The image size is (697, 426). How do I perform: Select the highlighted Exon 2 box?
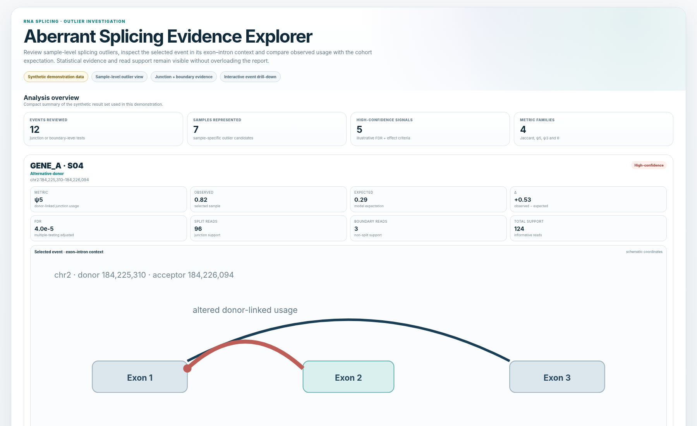click(x=348, y=377)
